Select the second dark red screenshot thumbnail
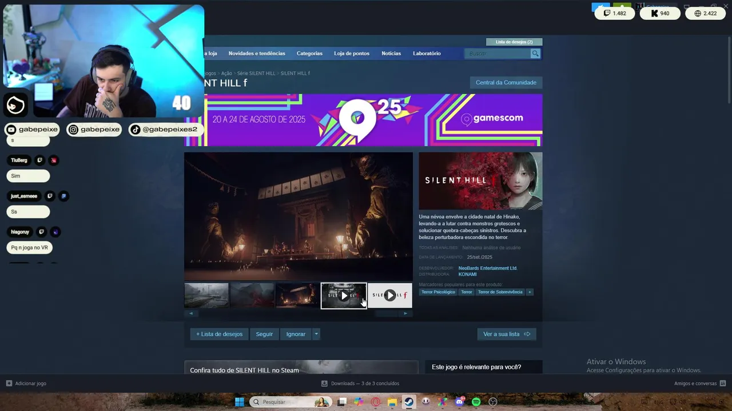The width and height of the screenshot is (732, 411). pyautogui.click(x=252, y=296)
